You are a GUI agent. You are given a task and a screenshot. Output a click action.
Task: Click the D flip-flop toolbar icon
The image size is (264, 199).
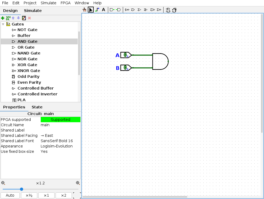(x=168, y=10)
